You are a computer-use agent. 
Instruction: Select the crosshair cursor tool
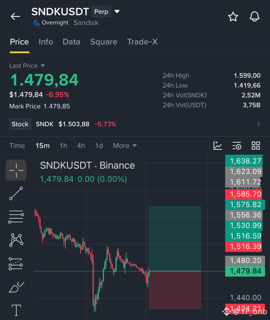[x=16, y=170]
